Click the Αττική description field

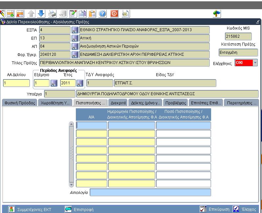point(144,38)
